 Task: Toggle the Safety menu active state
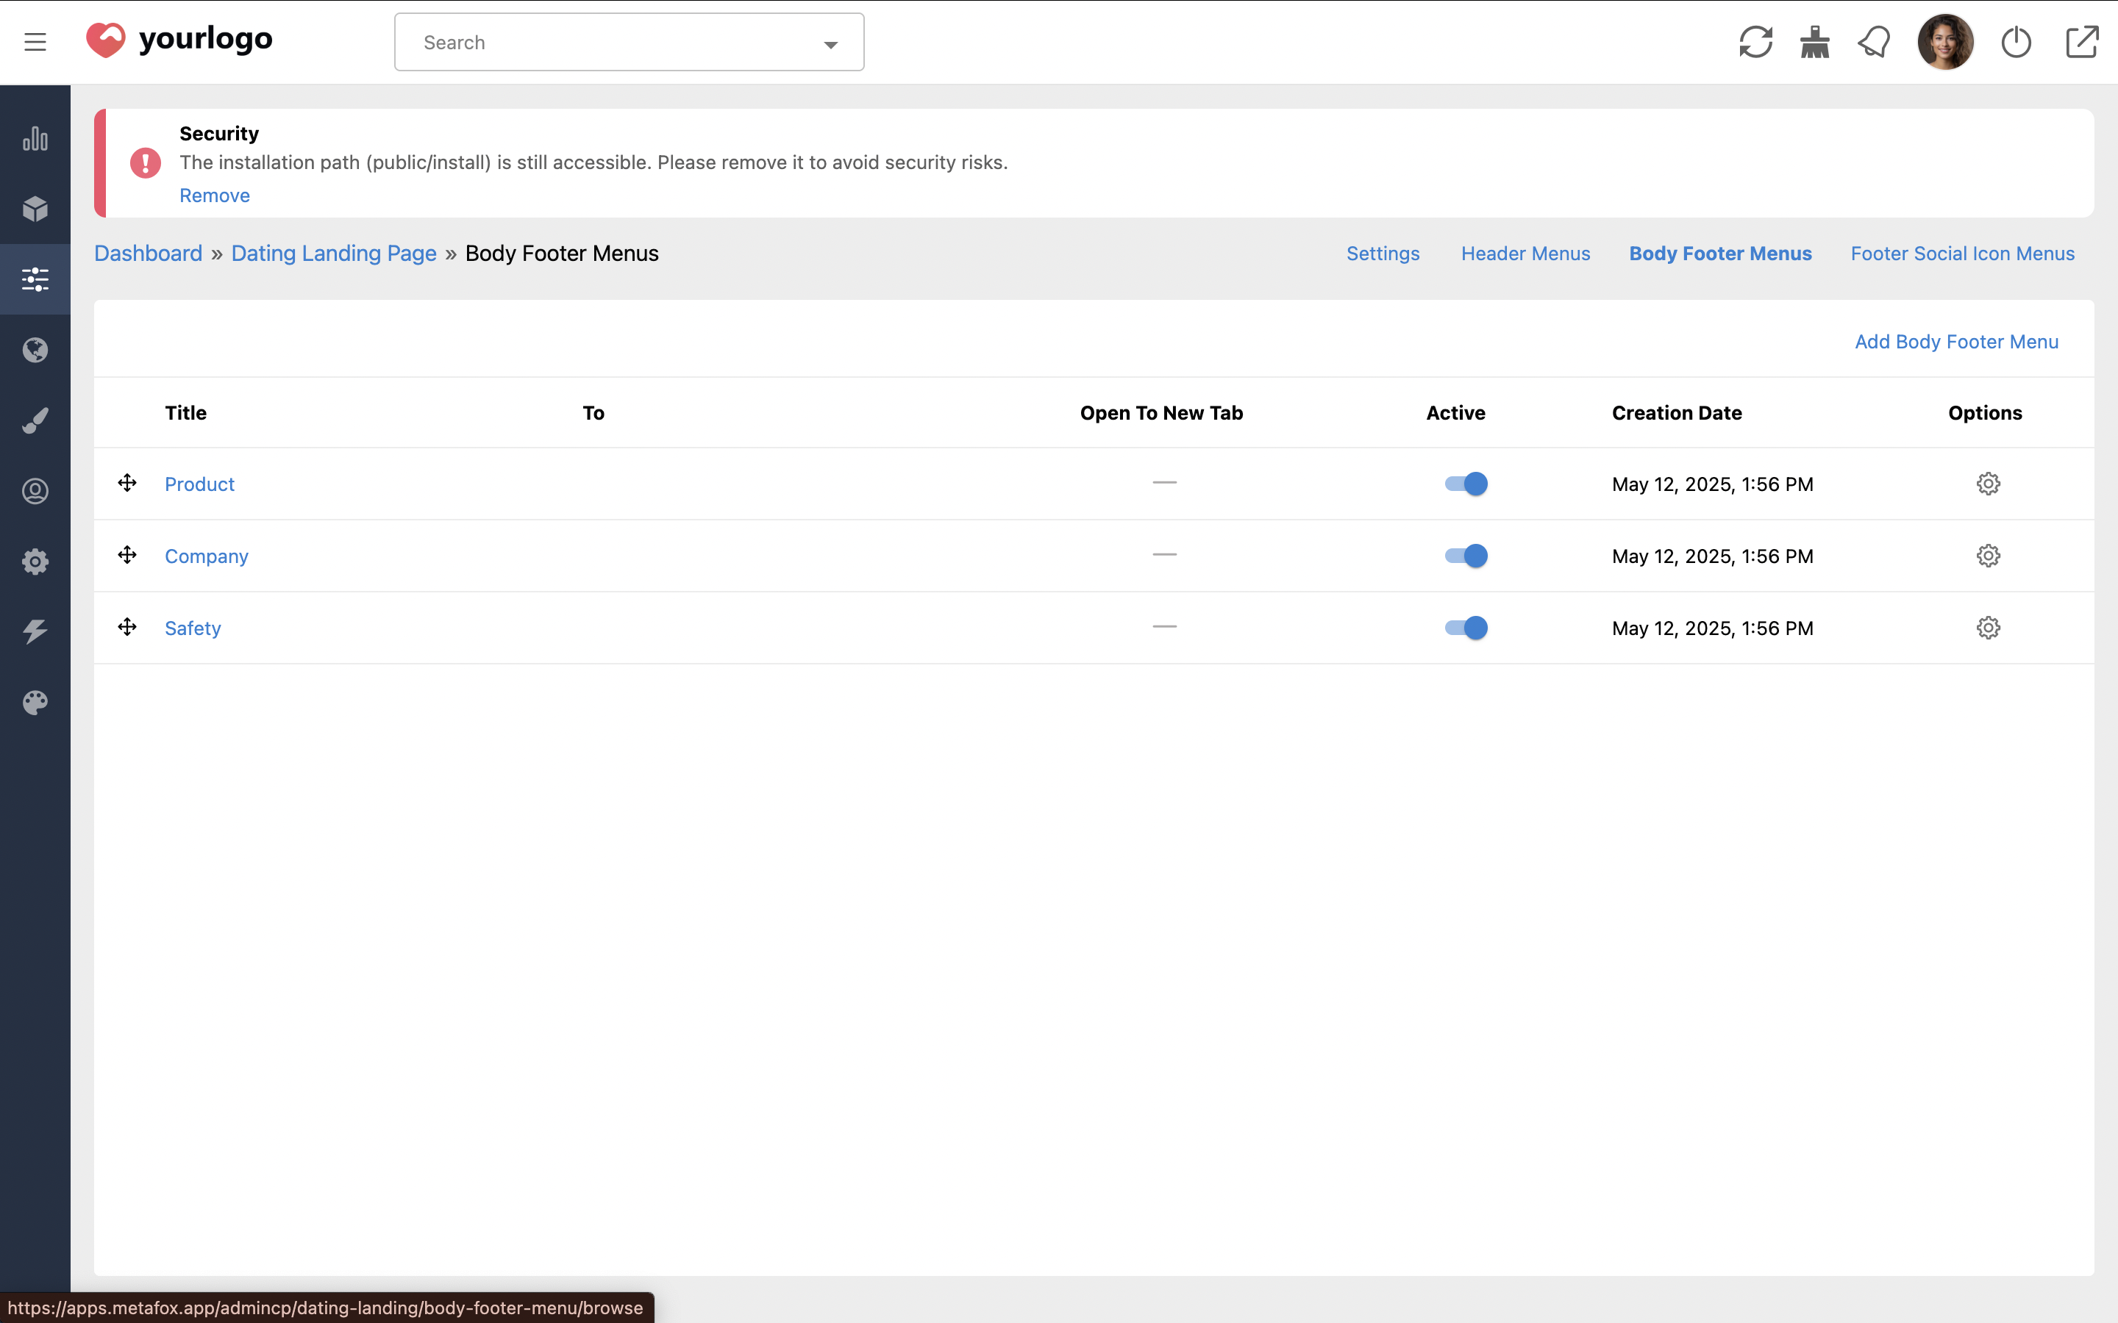[x=1466, y=628]
